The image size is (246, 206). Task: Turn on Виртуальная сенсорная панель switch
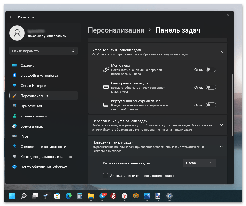tap(211, 105)
